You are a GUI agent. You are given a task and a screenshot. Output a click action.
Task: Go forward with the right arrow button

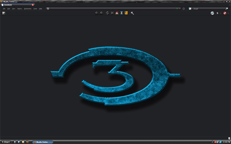tap(101, 13)
